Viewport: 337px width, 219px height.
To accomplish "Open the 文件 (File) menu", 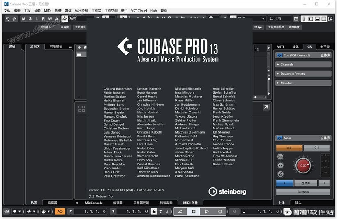I will pos(7,11).
